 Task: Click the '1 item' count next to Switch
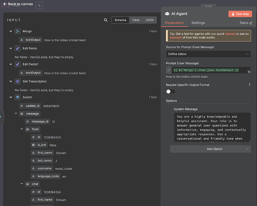(x=153, y=97)
